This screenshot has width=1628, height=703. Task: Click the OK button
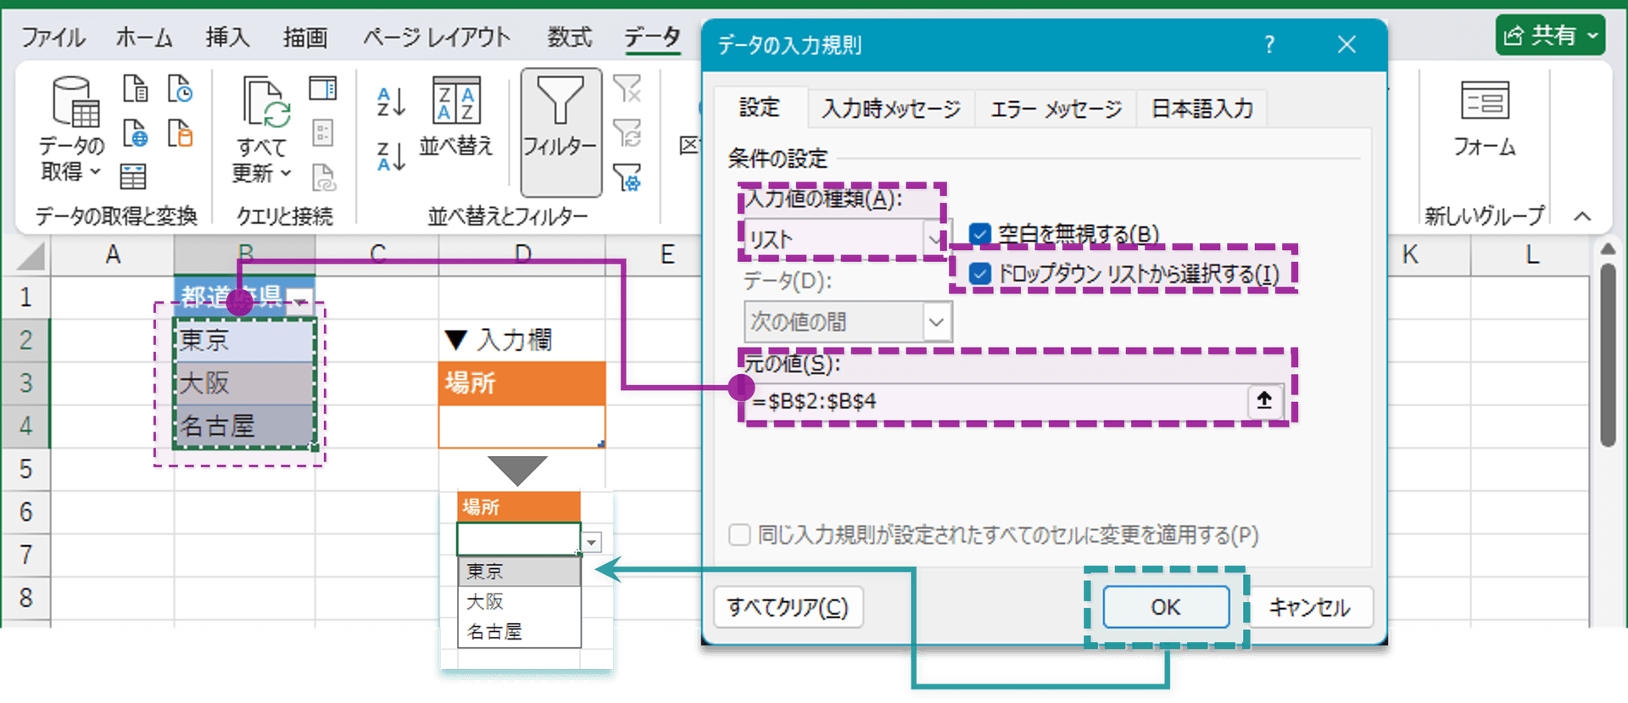1166,607
